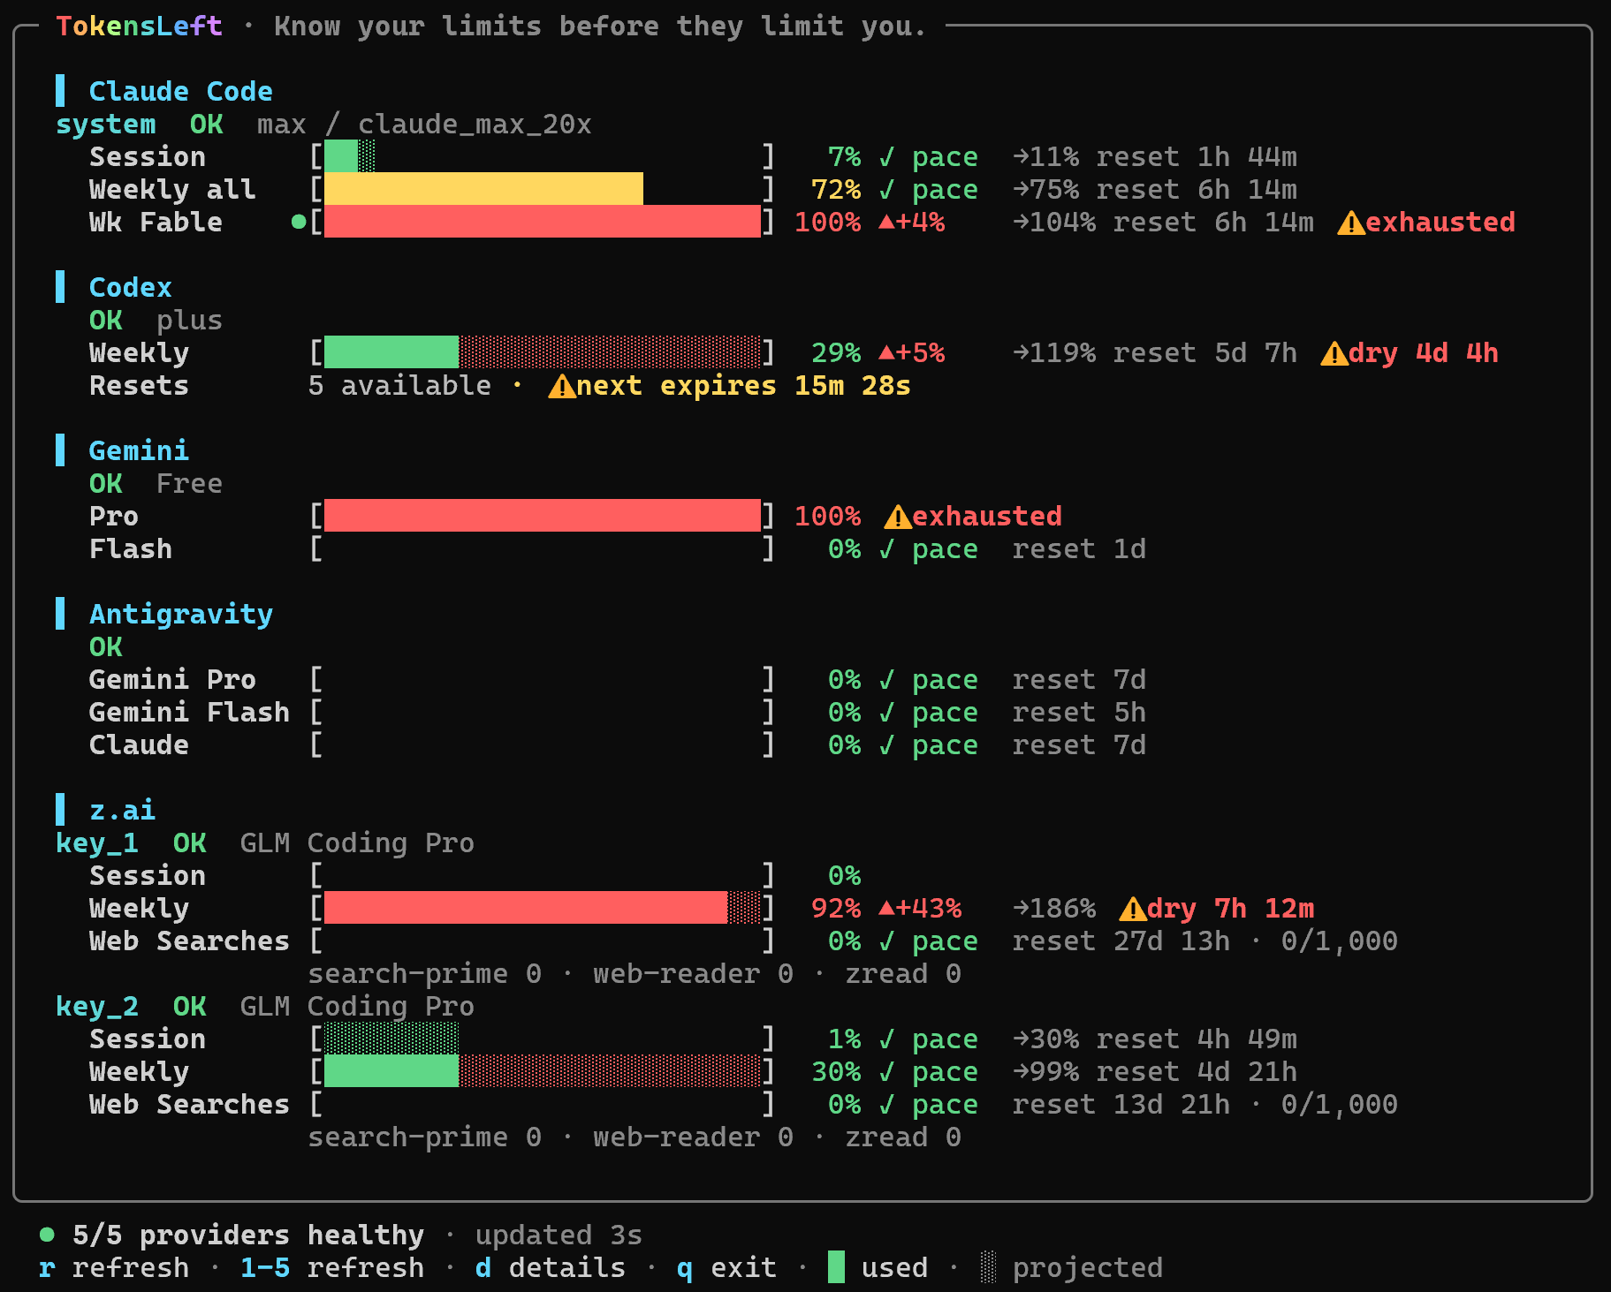Click the warning triangle beside Codex dry 4d 4h
Viewport: 1611px width, 1292px height.
click(1334, 353)
